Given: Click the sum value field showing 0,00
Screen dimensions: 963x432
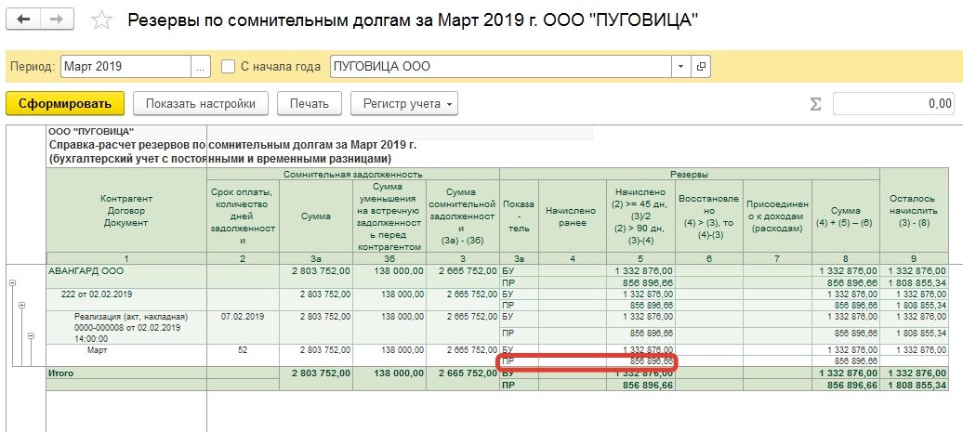Looking at the screenshot, I should pyautogui.click(x=892, y=103).
